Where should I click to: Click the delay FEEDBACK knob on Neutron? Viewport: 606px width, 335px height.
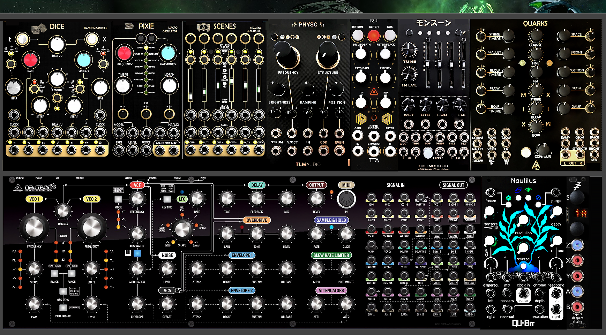click(256, 199)
